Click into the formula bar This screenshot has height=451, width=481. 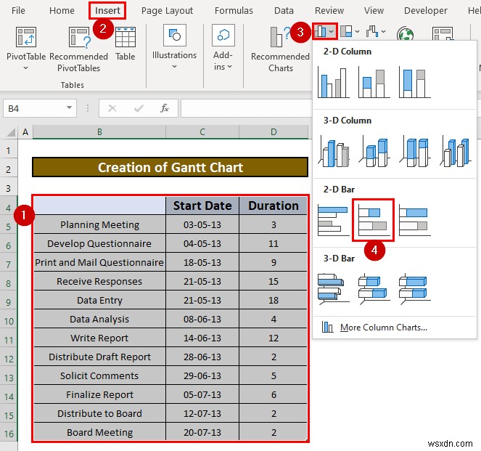247,108
